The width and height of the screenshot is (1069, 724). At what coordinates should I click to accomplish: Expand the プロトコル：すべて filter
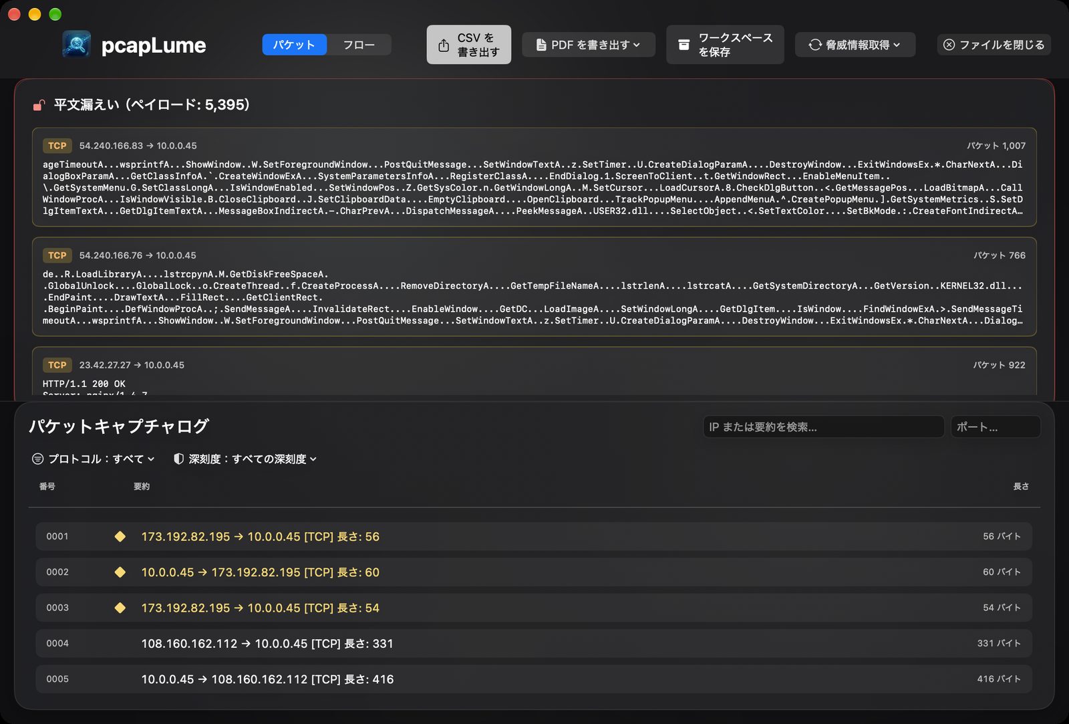[94, 459]
